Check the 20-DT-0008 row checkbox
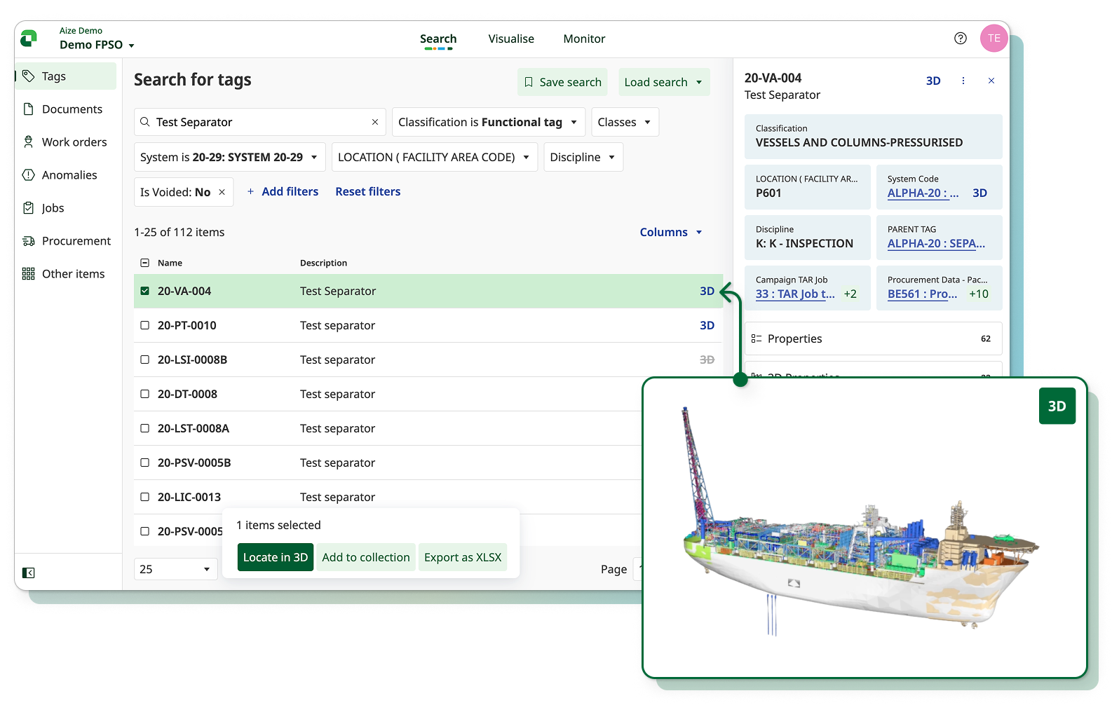 tap(145, 394)
